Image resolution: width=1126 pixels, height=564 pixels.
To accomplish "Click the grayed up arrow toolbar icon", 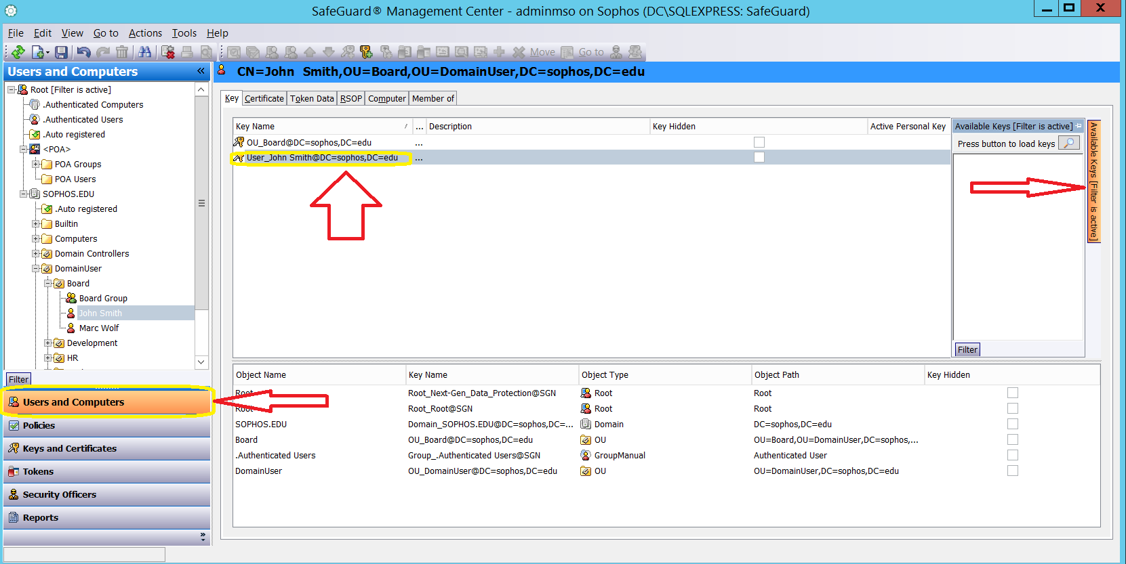I will [310, 52].
